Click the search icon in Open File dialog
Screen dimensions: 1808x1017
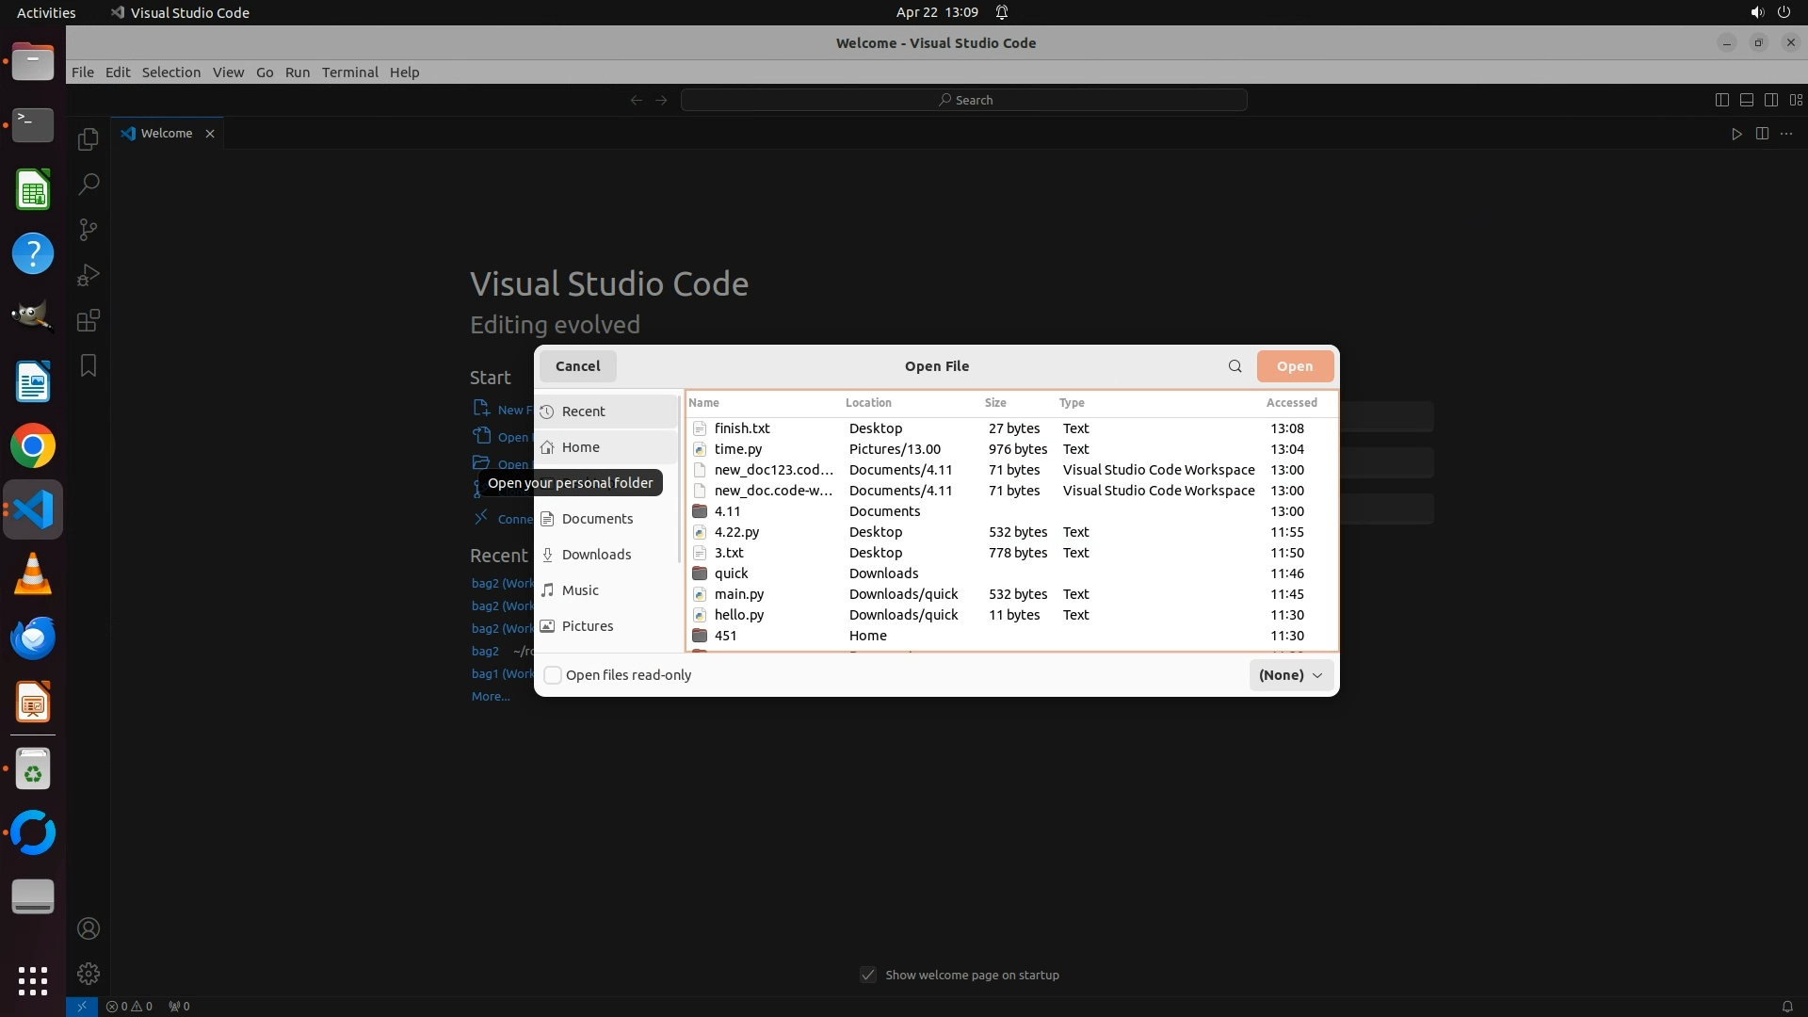point(1235,366)
